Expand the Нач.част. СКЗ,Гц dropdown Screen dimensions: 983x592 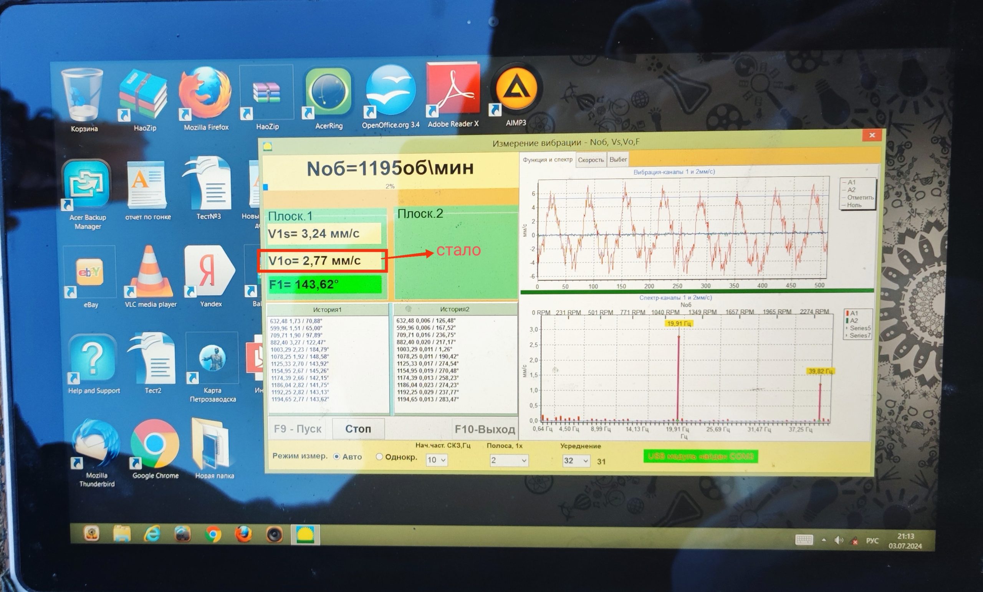tap(437, 460)
